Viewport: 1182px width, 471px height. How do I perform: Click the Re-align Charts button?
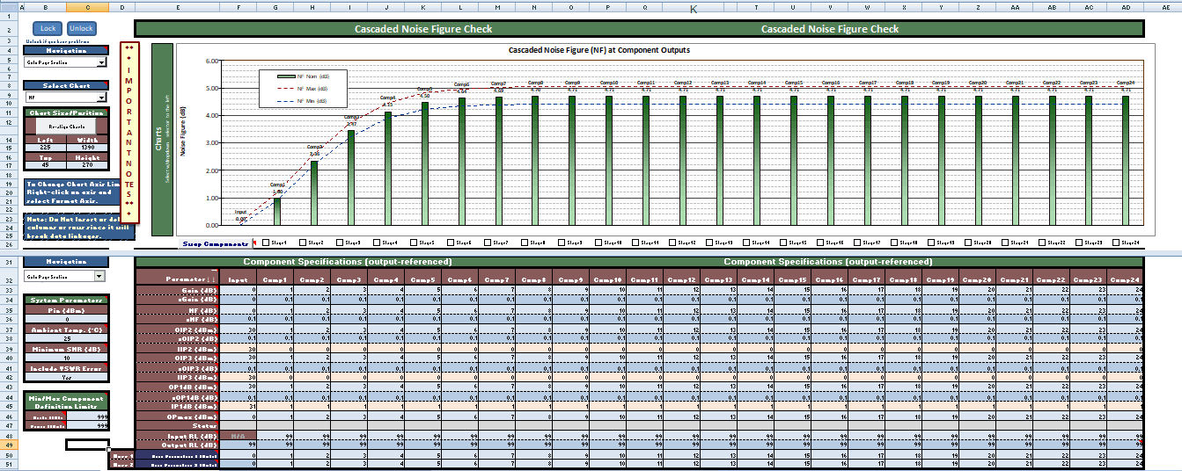[x=67, y=127]
